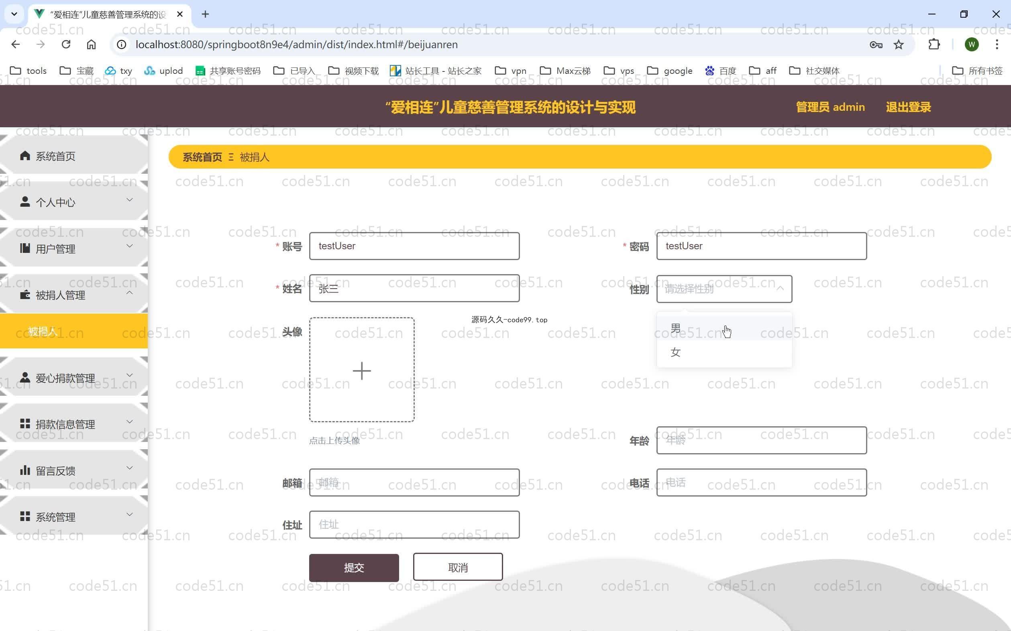
Task: Open the Max云梯 bookmark folder
Action: [x=565, y=71]
